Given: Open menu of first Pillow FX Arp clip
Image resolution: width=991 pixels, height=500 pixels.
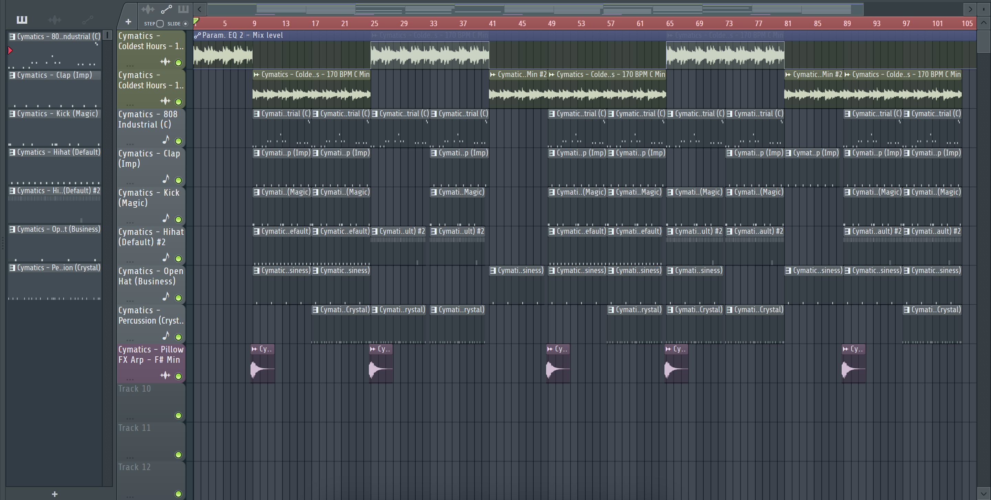Looking at the screenshot, I should tap(254, 349).
